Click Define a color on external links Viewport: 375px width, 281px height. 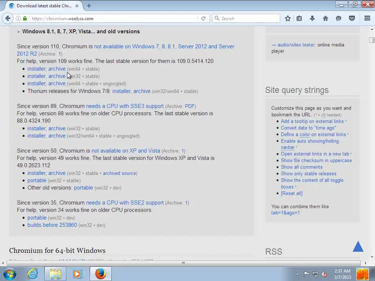[x=313, y=135]
